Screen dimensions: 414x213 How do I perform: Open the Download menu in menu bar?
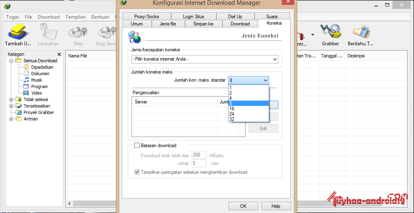pyautogui.click(x=49, y=17)
